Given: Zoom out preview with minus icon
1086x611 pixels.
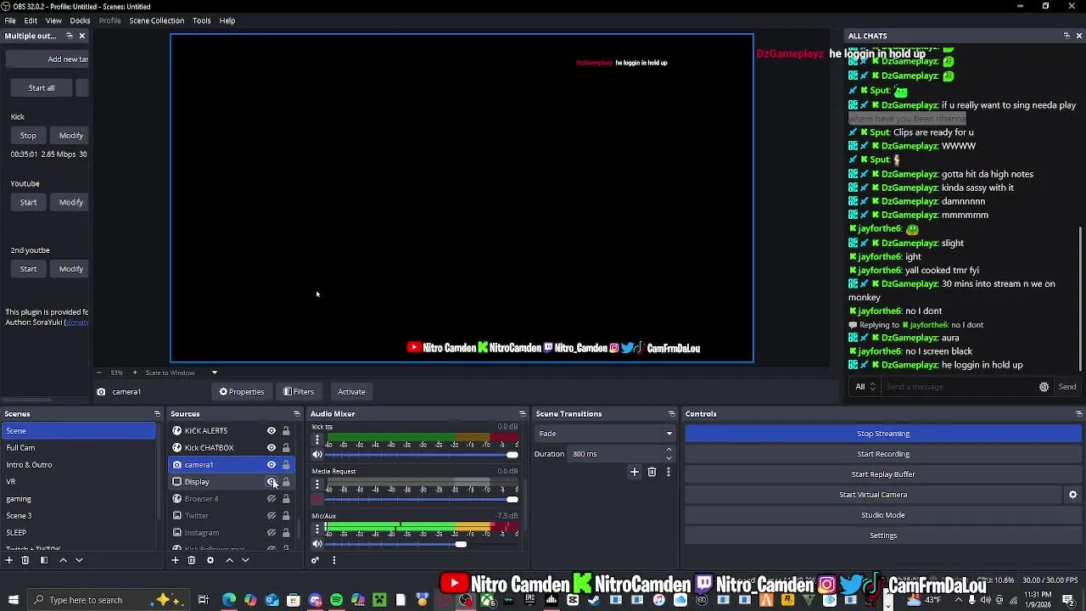Looking at the screenshot, I should pos(98,373).
